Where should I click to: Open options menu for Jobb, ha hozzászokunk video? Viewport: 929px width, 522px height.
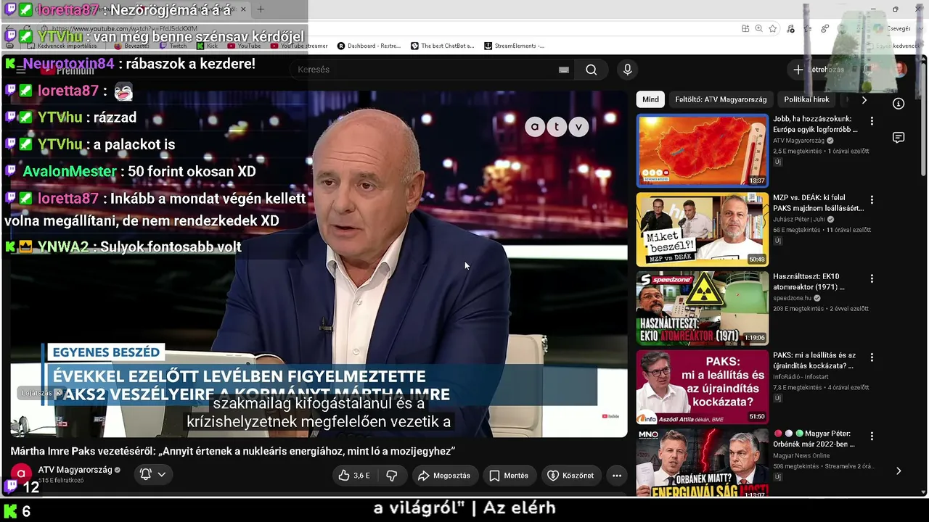[872, 121]
